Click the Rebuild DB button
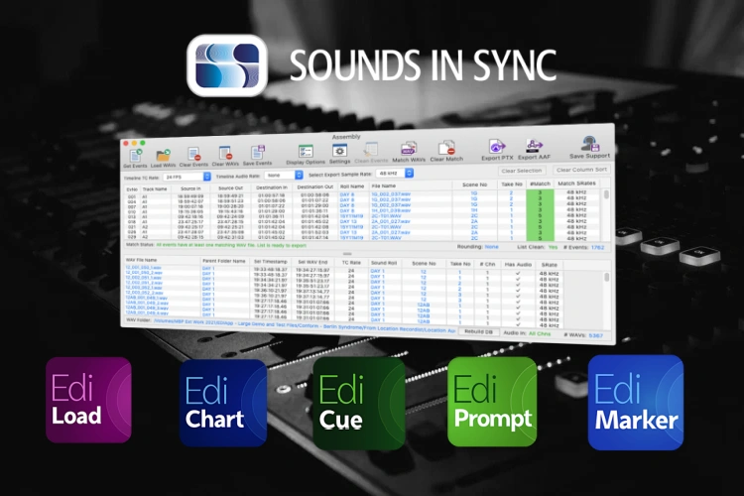Image resolution: width=744 pixels, height=496 pixels. click(478, 331)
